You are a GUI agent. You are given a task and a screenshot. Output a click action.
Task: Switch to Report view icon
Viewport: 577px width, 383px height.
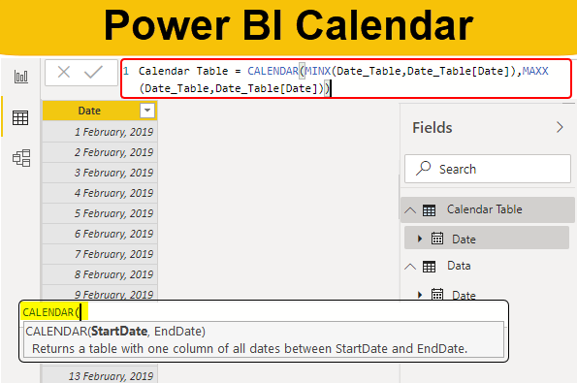(x=21, y=77)
